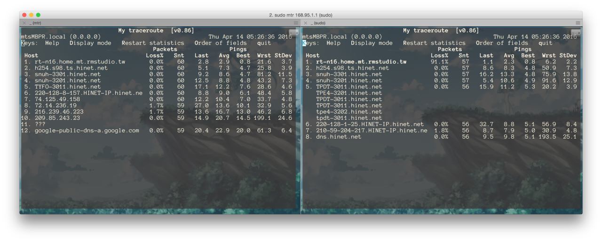Close the right (sudo) pane with its x icon
Screen dimensions: 602x242
tap(306, 23)
